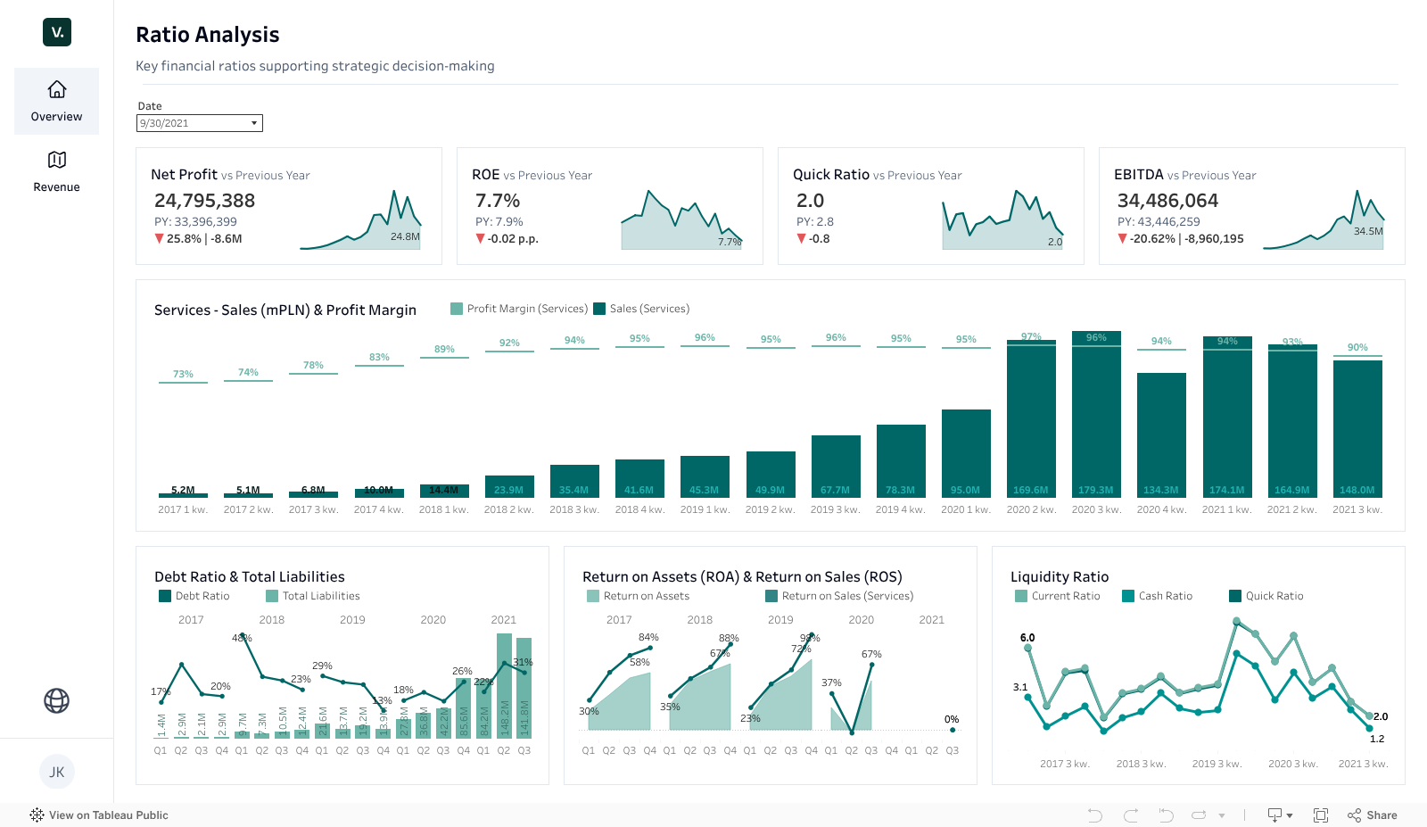
Task: Click the Share icon
Action: (1354, 815)
